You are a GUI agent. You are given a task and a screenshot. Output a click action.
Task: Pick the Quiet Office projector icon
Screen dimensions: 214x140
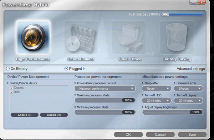[129, 37]
